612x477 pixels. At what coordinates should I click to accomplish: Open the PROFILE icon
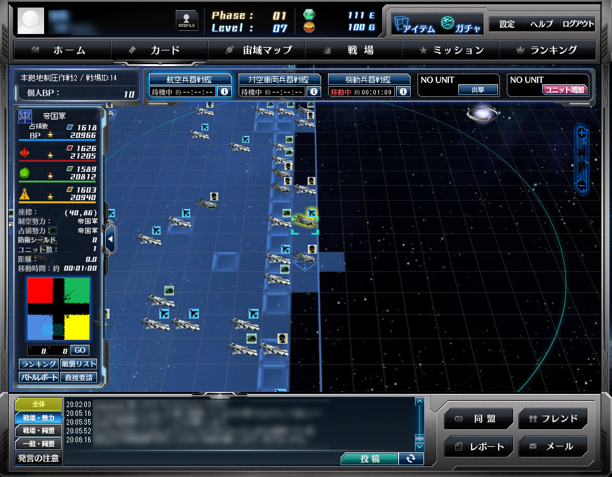click(x=186, y=20)
